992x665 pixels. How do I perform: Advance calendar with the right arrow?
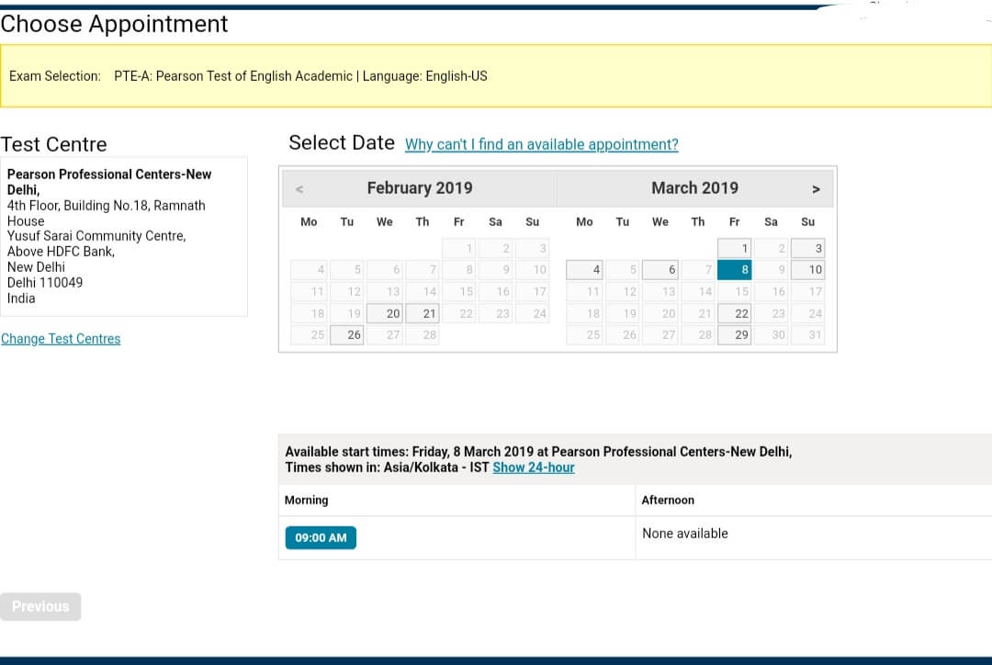click(x=816, y=189)
